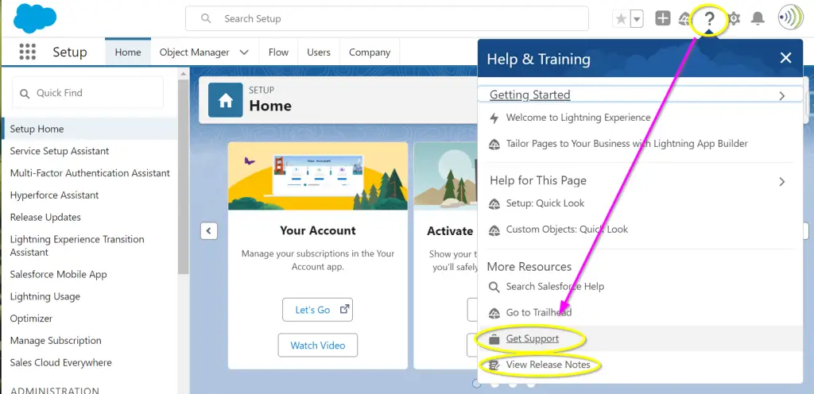Expand Help for This Page section
The height and width of the screenshot is (394, 814).
(x=781, y=181)
